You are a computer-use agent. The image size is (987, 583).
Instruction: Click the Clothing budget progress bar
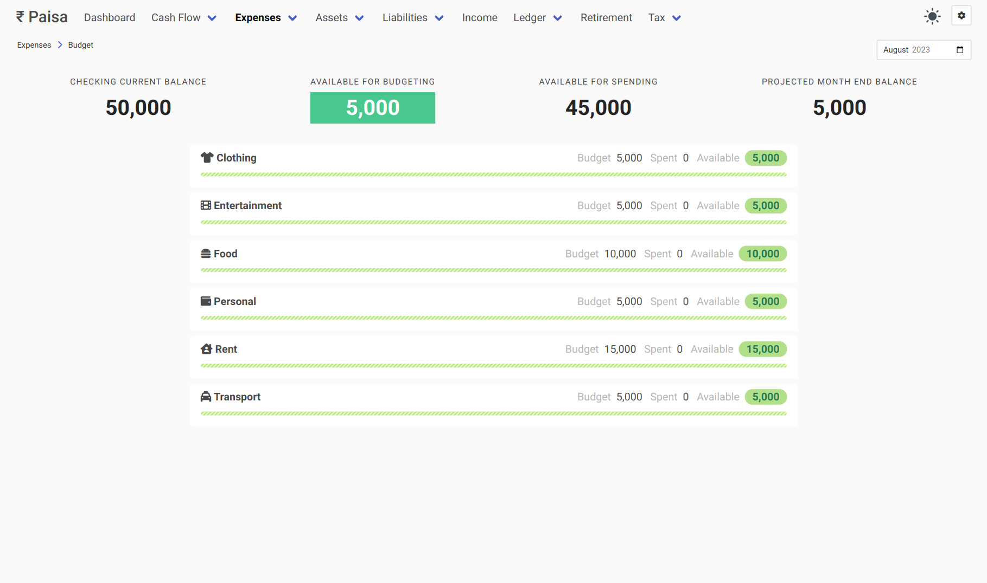(x=494, y=174)
